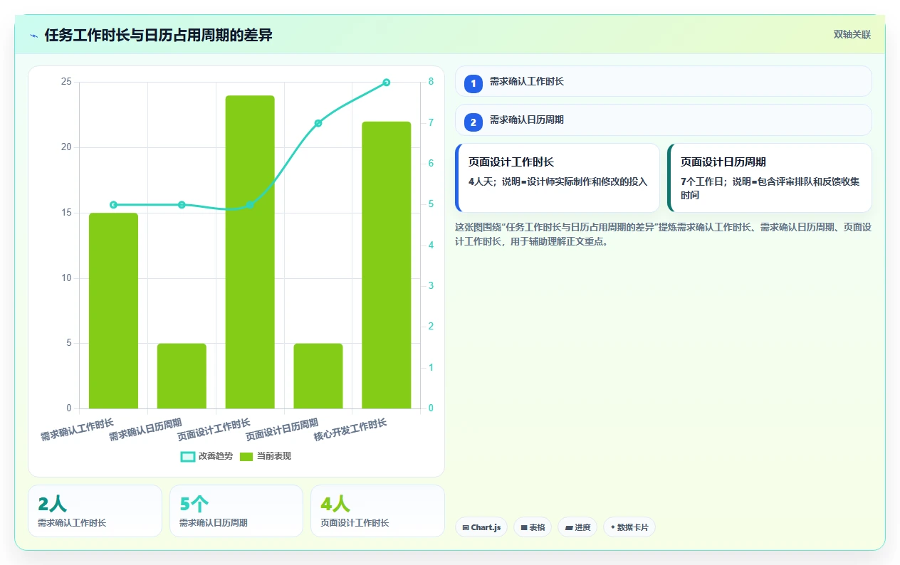
Task: Click the right axis value 3
Action: (x=431, y=286)
